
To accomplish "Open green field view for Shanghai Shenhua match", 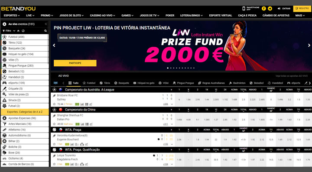I will point(78,124).
